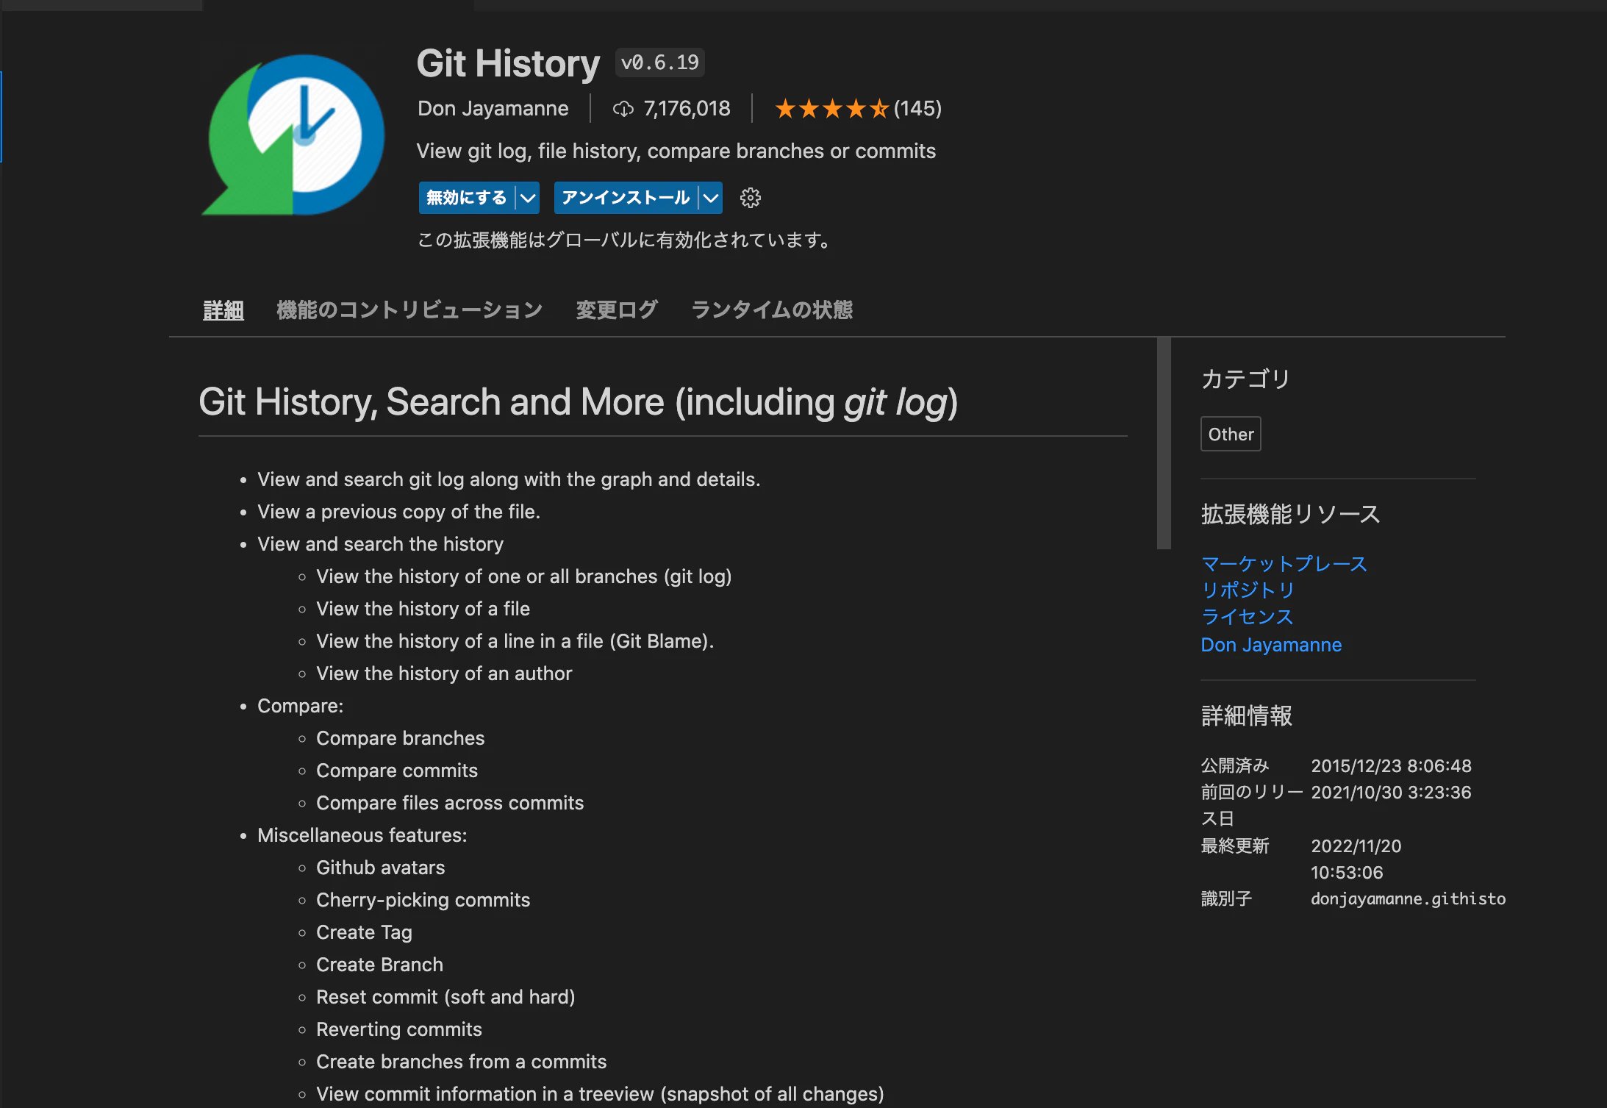Click the 'Create Tag' list item
This screenshot has height=1108, width=1607.
(x=364, y=932)
